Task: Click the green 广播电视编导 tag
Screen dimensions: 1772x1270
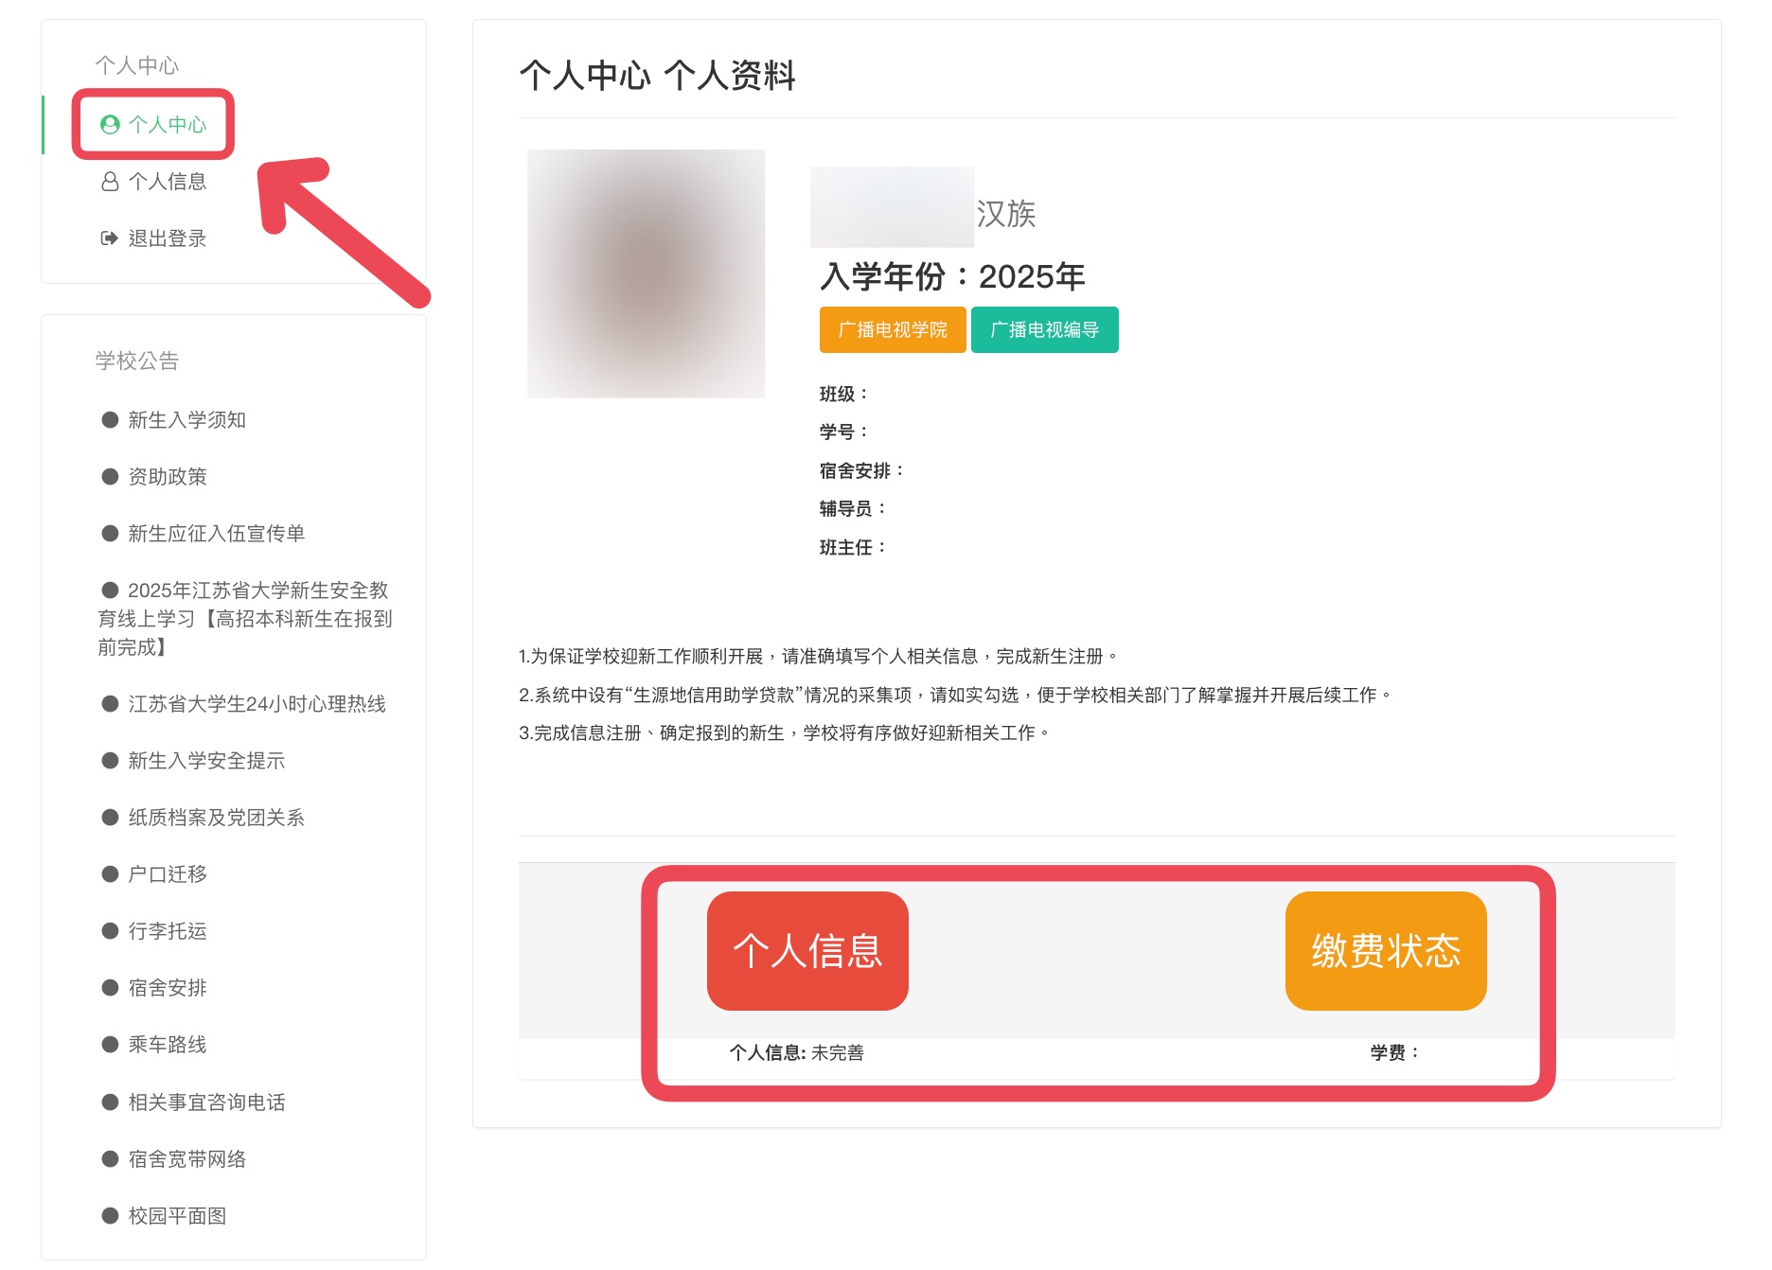Action: pyautogui.click(x=1044, y=330)
